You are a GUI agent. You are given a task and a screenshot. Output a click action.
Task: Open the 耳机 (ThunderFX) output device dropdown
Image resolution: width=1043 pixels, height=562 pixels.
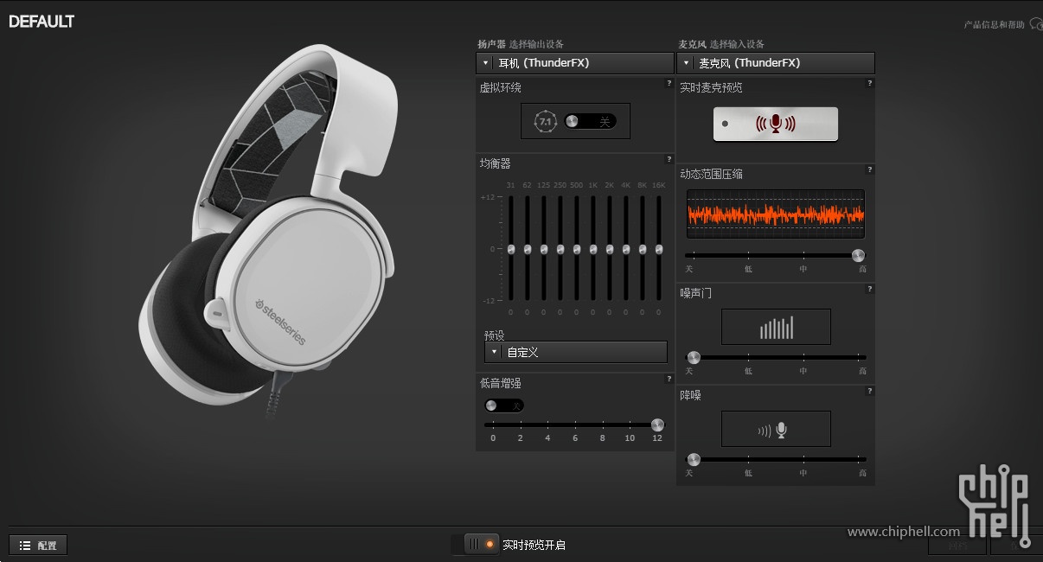click(575, 63)
